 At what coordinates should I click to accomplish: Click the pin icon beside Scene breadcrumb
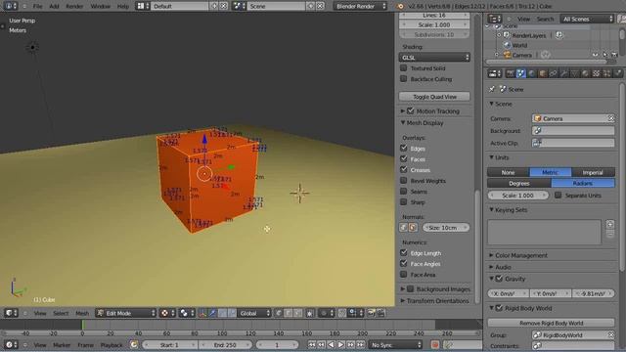point(492,89)
